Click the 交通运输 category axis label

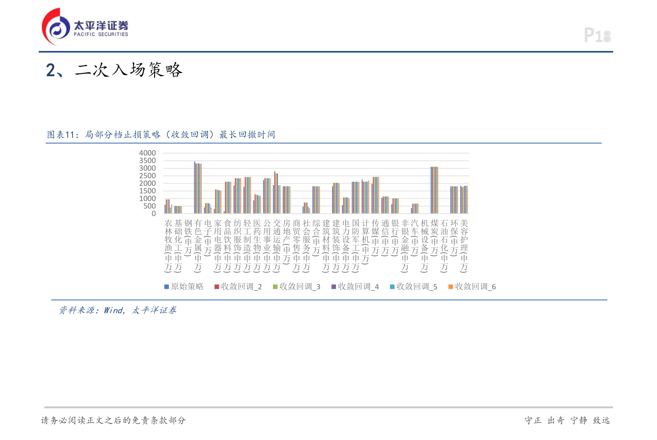tap(277, 245)
